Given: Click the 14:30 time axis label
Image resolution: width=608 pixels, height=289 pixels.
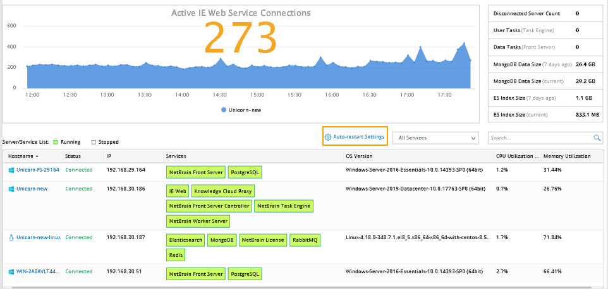Looking at the screenshot, I should [x=219, y=95].
